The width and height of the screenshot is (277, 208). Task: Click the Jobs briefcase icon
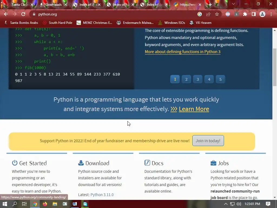pos(213,163)
